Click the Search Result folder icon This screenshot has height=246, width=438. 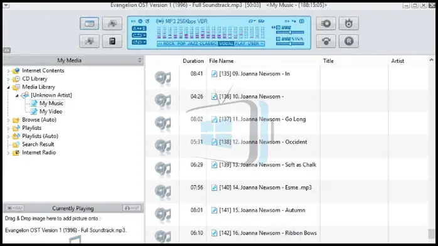click(x=16, y=144)
